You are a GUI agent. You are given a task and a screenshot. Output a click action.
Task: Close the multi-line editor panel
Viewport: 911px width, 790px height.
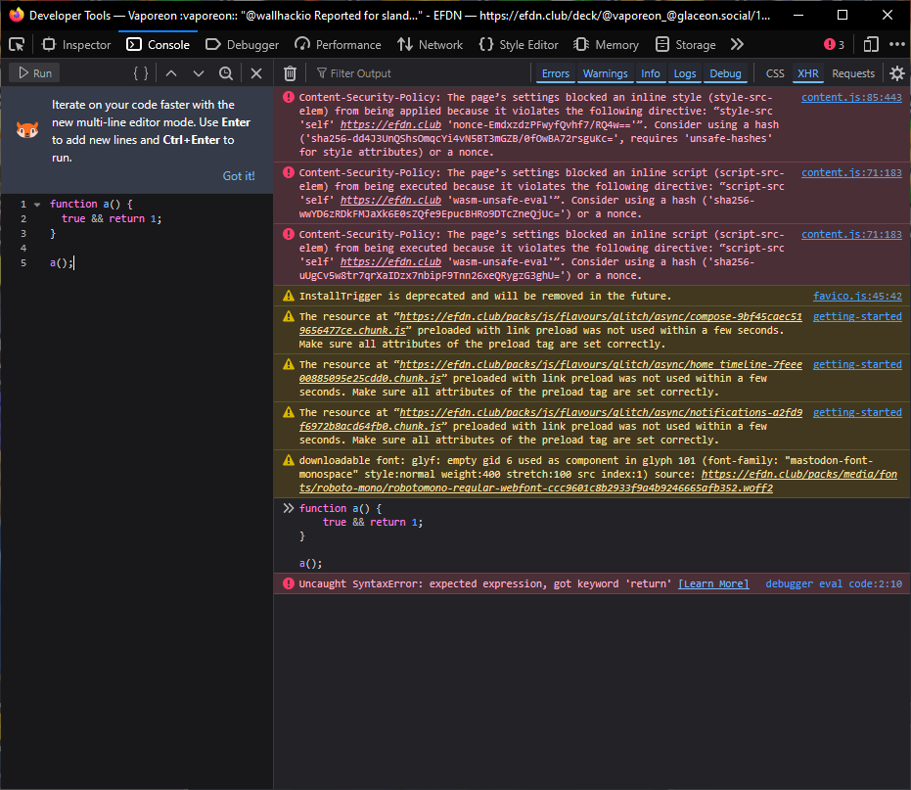coord(256,73)
